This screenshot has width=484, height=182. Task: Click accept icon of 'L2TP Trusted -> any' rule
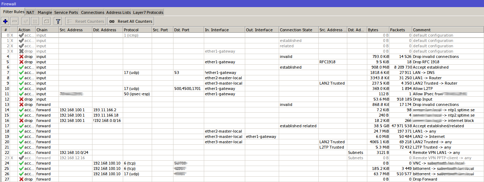(21, 147)
